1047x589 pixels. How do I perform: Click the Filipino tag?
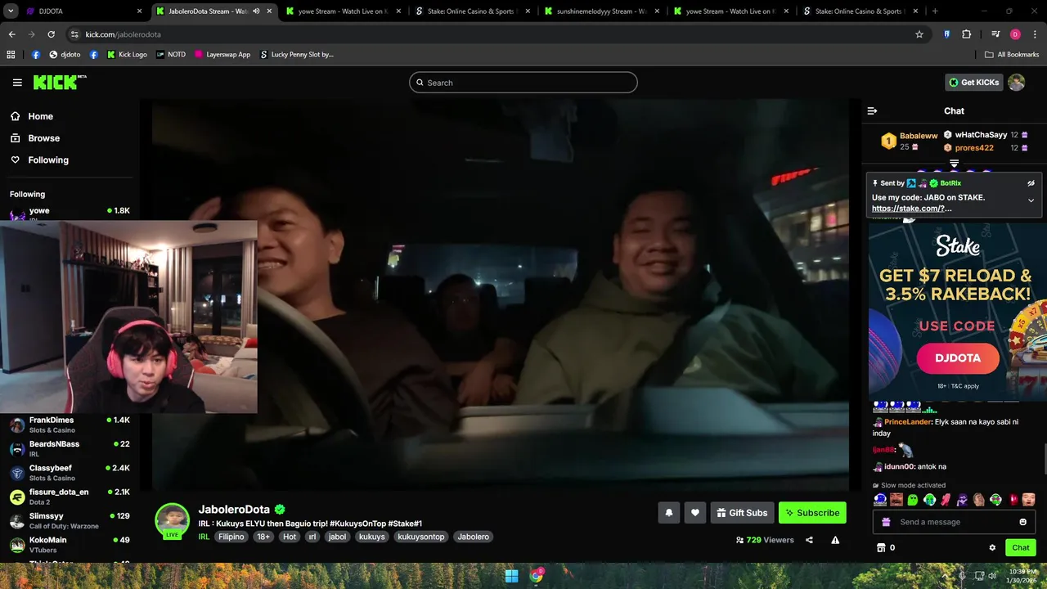[231, 537]
